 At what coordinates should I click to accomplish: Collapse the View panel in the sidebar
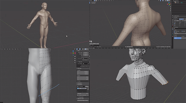[x=77, y=51]
